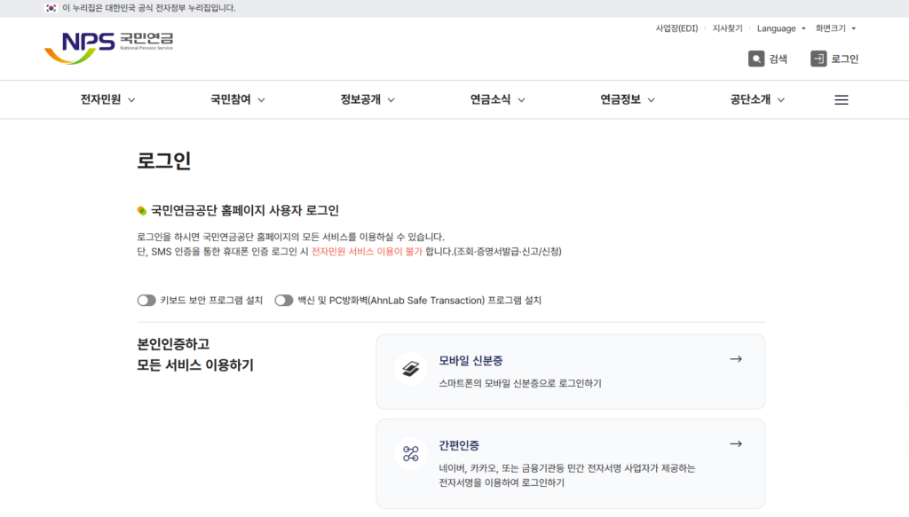Expand the 전자민원 menu chevron

[x=131, y=100]
